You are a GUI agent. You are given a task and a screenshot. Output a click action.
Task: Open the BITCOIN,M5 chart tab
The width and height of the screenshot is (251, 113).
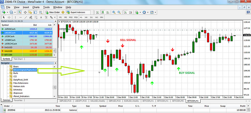tap(178, 101)
